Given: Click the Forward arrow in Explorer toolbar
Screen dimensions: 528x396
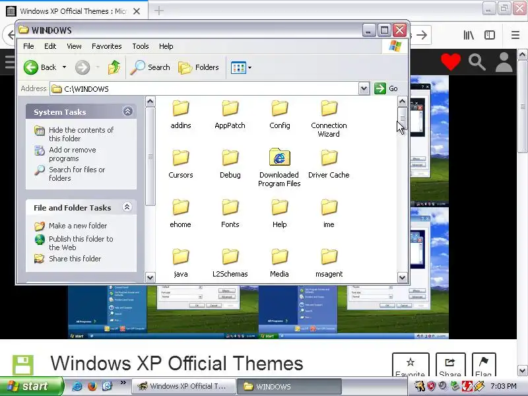Looking at the screenshot, I should (x=82, y=67).
